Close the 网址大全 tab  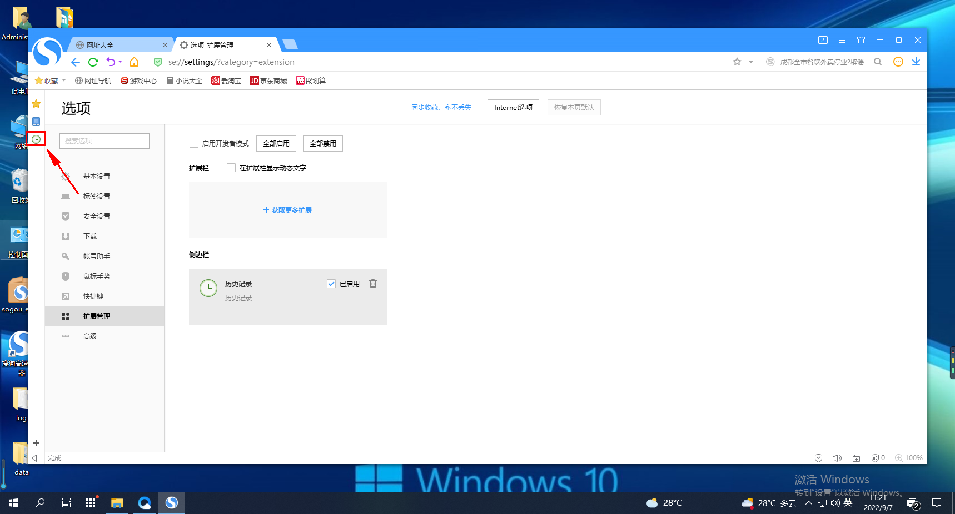pyautogui.click(x=165, y=45)
